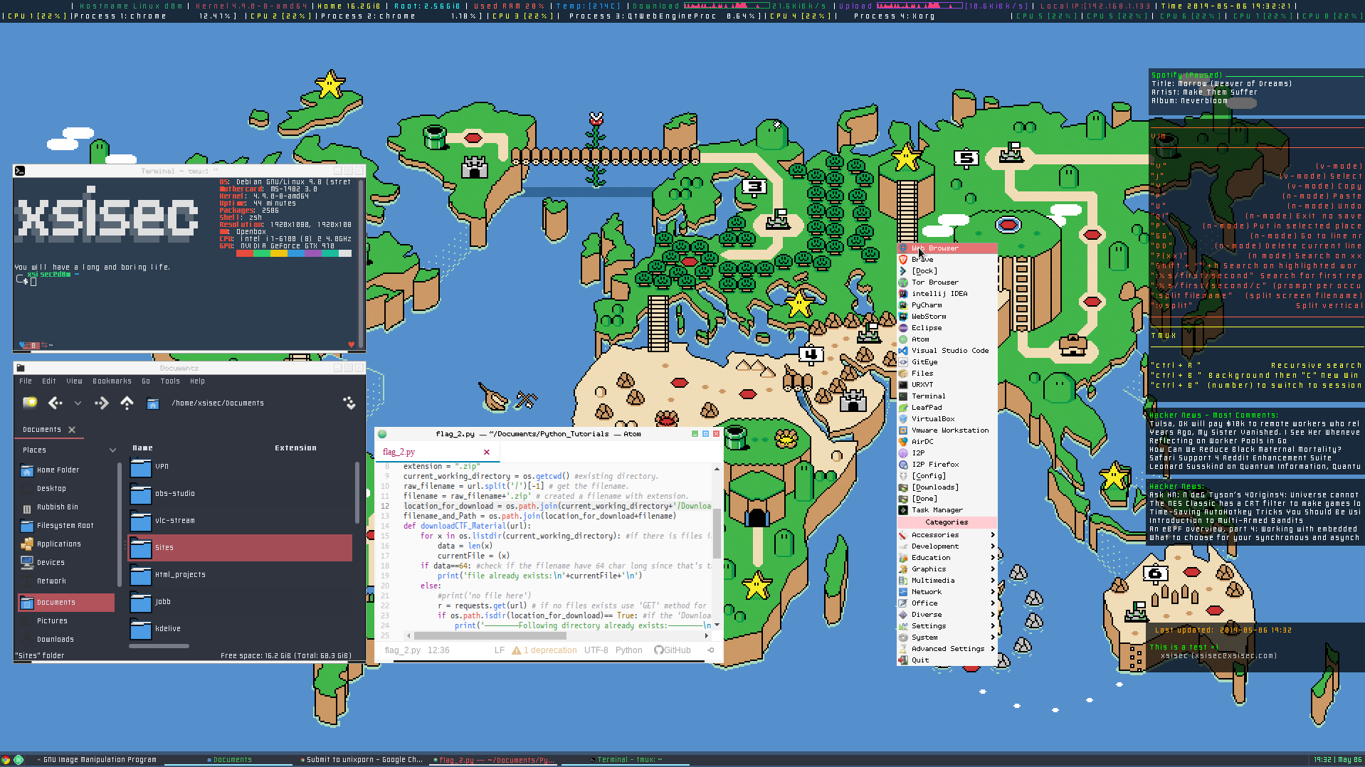Click the '1 deprecation' warning in Atom

(x=544, y=650)
